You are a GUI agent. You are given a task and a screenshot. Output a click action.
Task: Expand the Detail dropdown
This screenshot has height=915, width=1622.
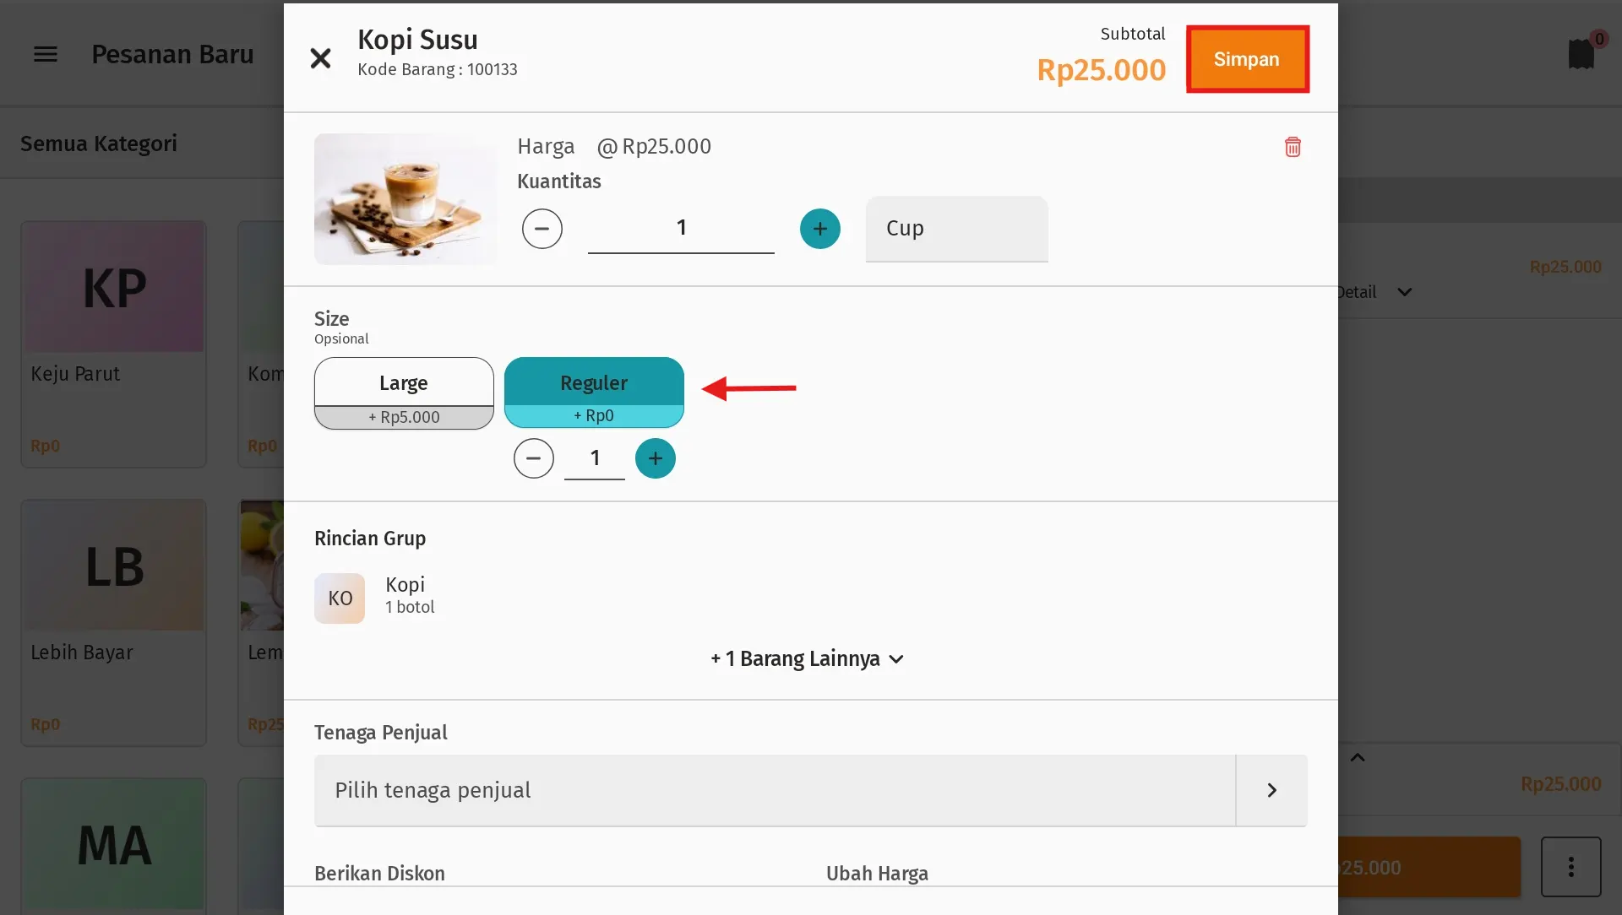[x=1373, y=291]
